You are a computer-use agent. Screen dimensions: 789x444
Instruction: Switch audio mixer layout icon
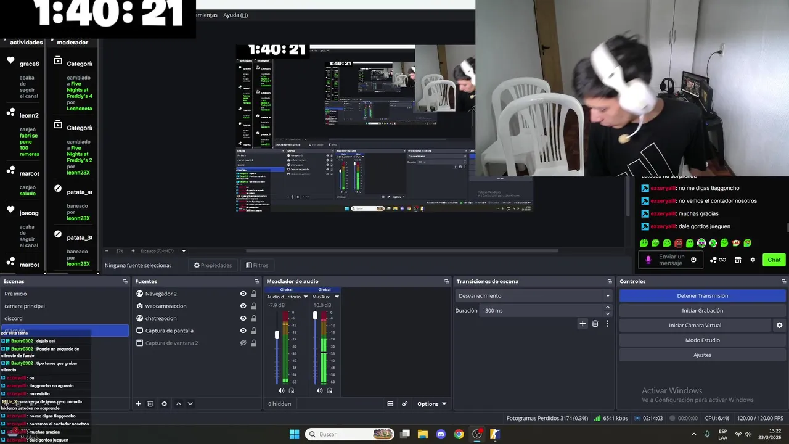pyautogui.click(x=390, y=404)
